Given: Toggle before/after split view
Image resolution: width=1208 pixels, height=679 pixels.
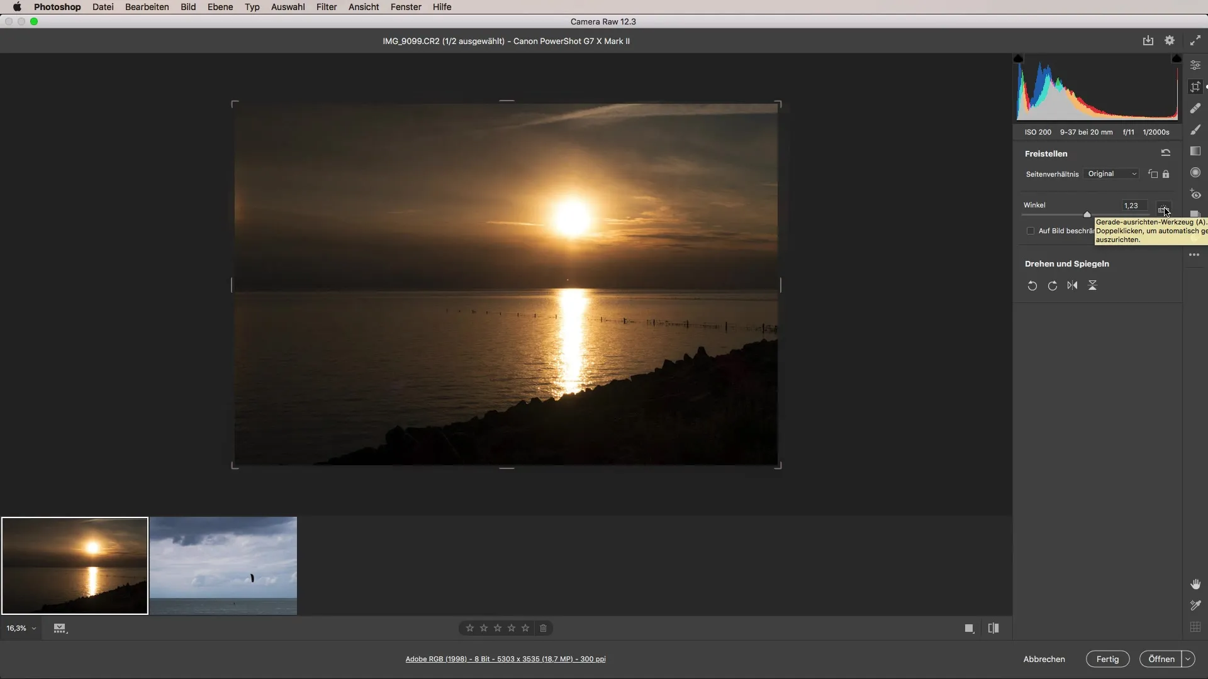Looking at the screenshot, I should tap(993, 628).
